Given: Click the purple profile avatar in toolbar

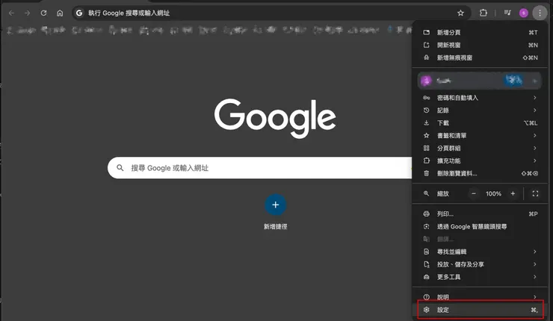Looking at the screenshot, I should click(x=524, y=13).
